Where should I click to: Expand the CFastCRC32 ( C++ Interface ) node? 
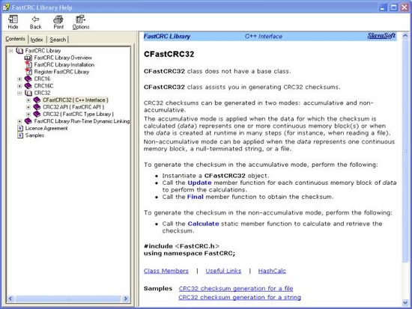pos(28,100)
